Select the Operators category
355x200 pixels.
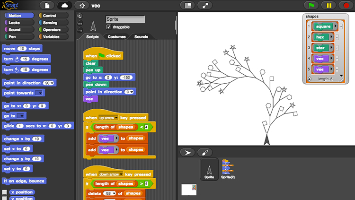(x=53, y=29)
